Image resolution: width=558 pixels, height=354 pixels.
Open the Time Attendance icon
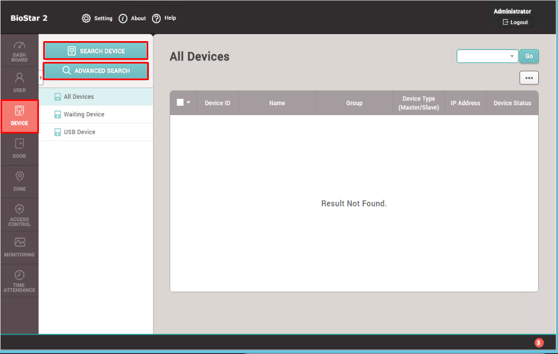pyautogui.click(x=19, y=280)
